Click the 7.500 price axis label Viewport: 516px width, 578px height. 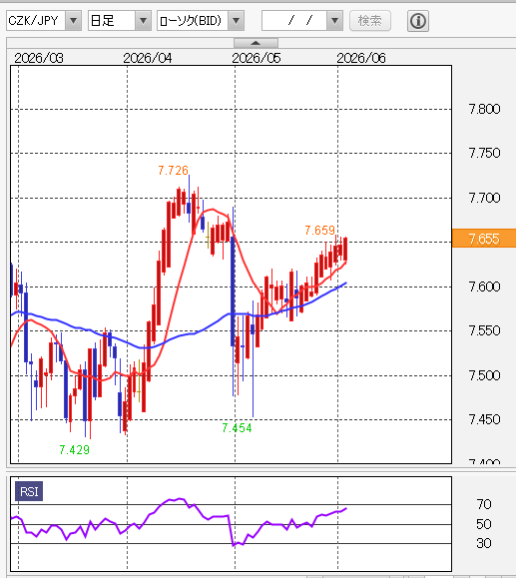pyautogui.click(x=484, y=375)
